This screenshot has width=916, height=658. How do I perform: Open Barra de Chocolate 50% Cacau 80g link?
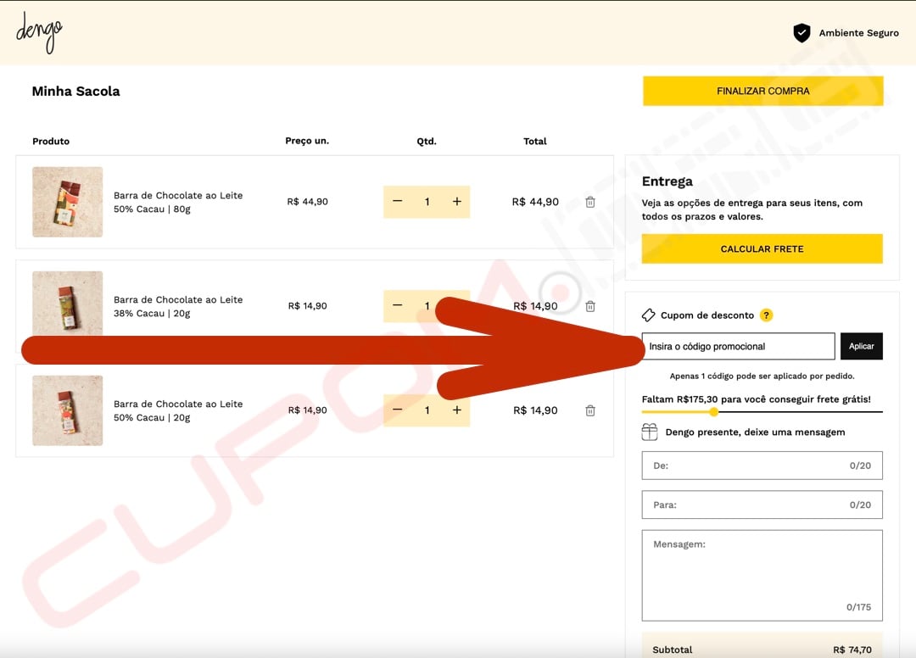(178, 202)
